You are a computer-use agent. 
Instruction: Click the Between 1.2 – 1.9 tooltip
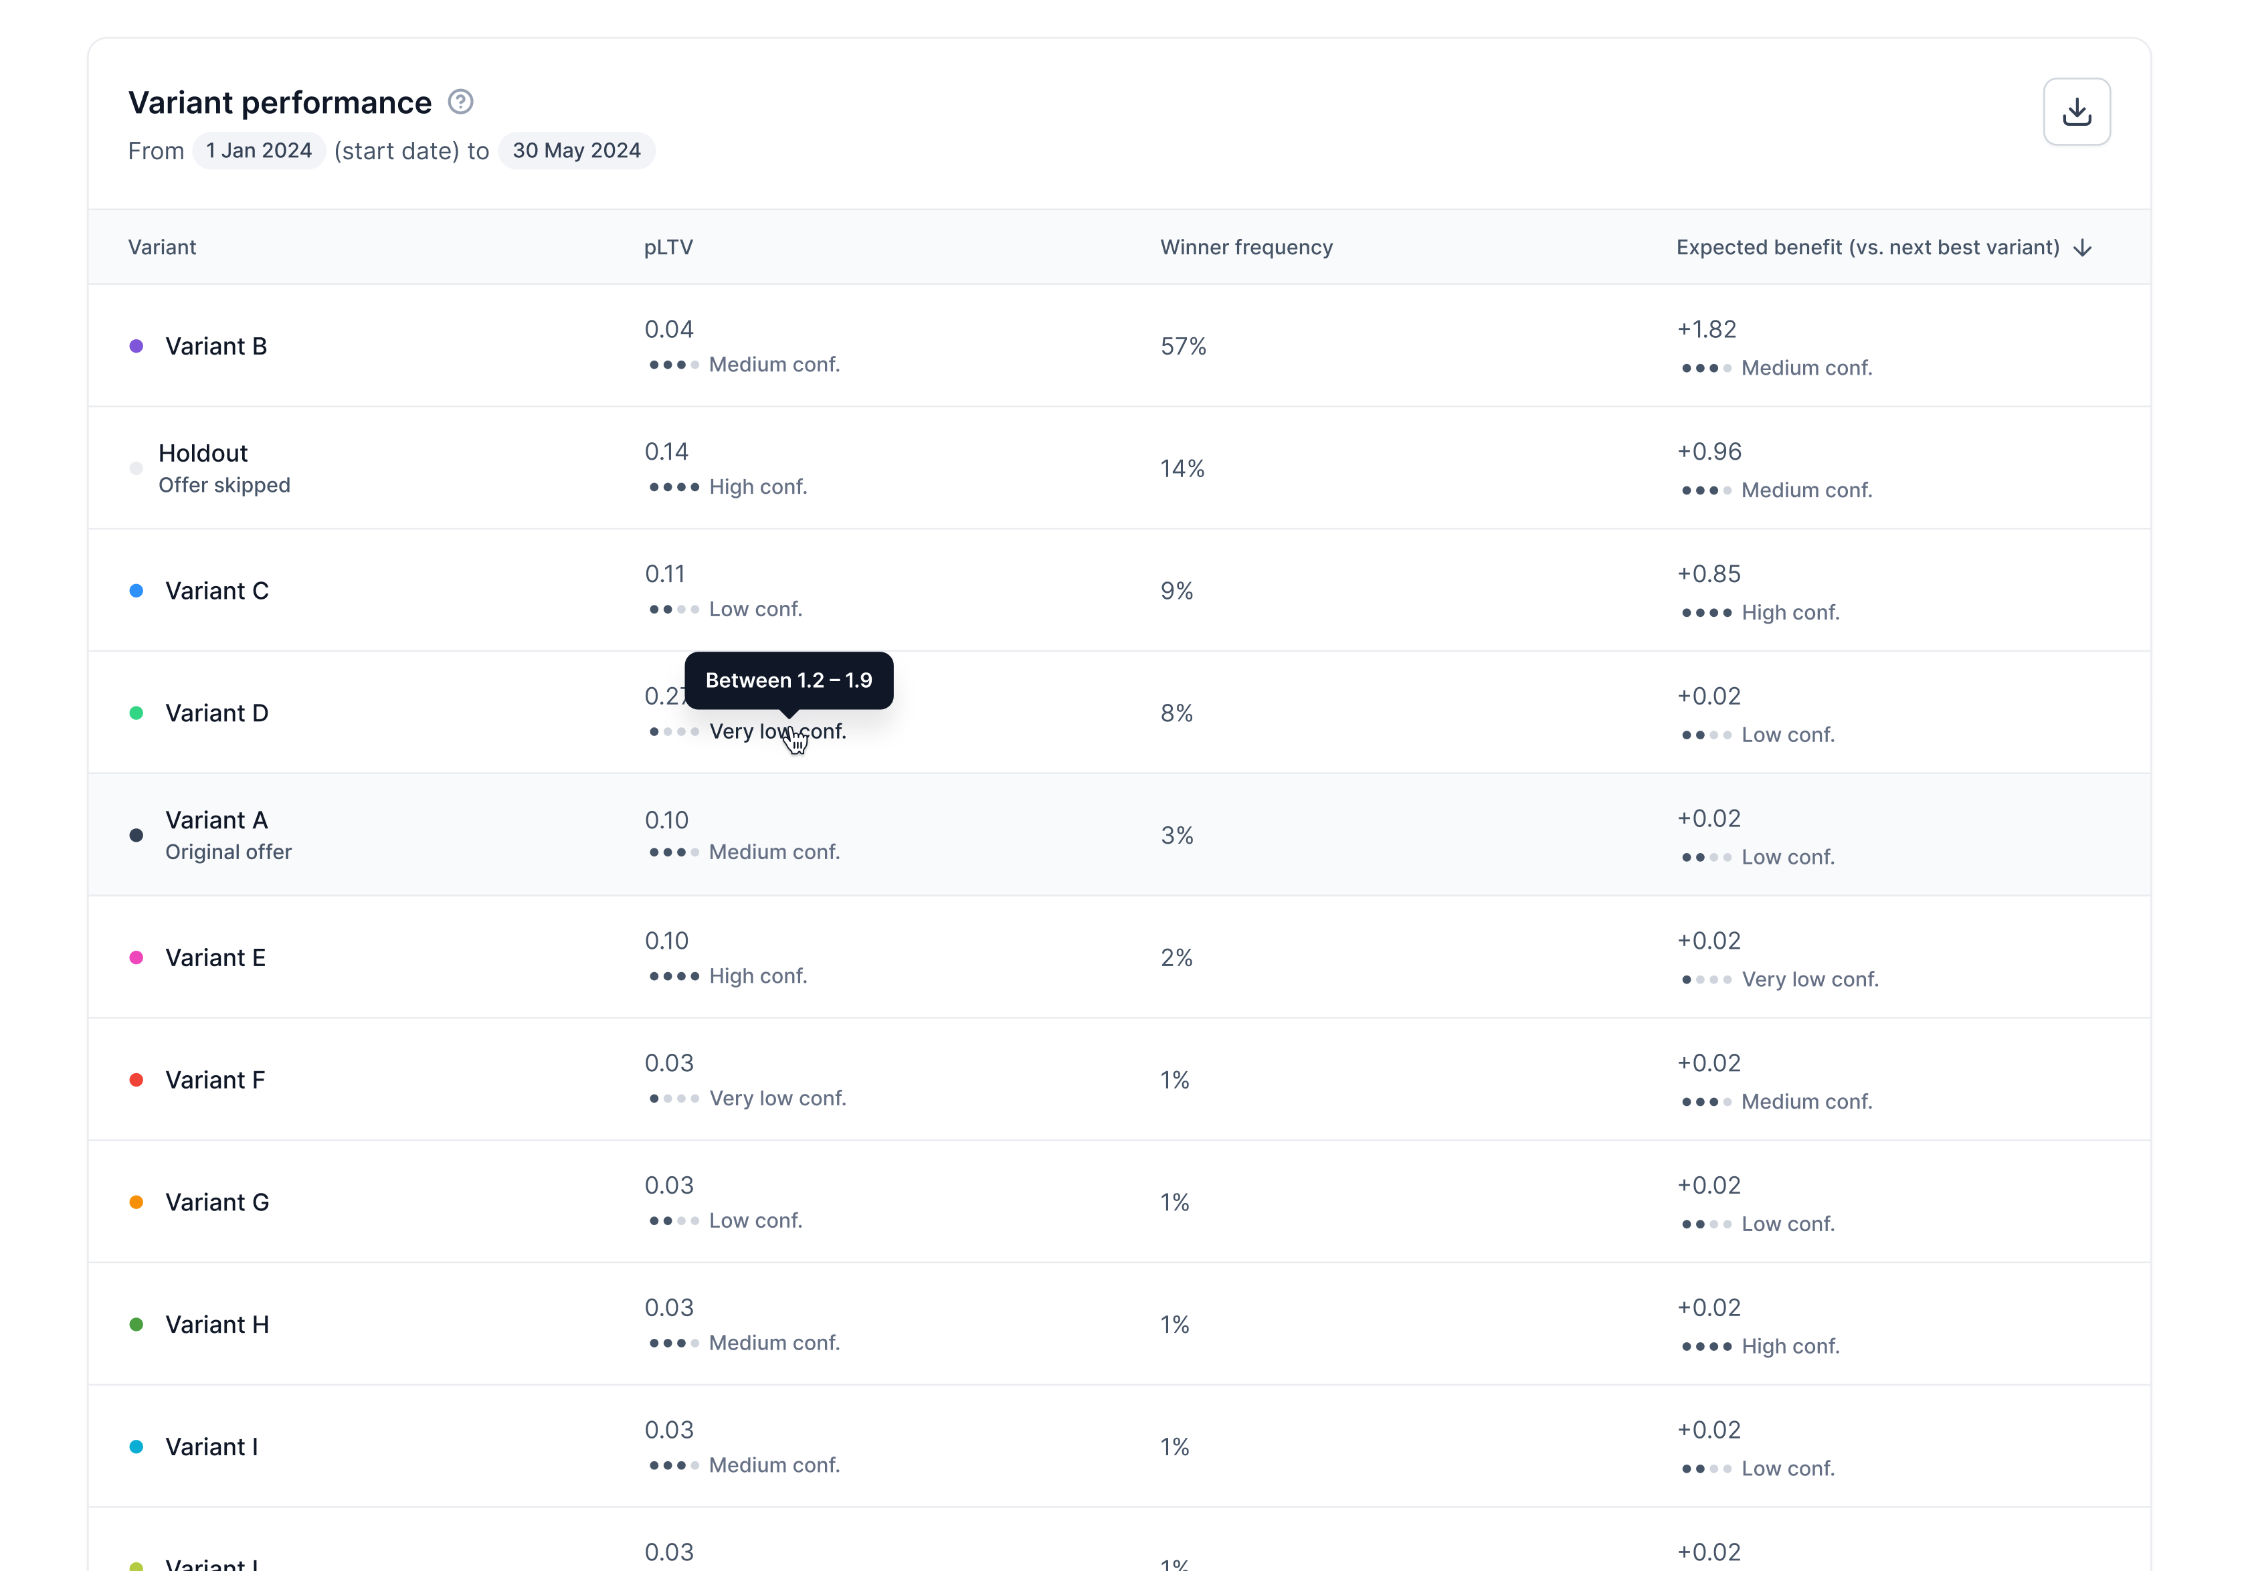coord(789,679)
